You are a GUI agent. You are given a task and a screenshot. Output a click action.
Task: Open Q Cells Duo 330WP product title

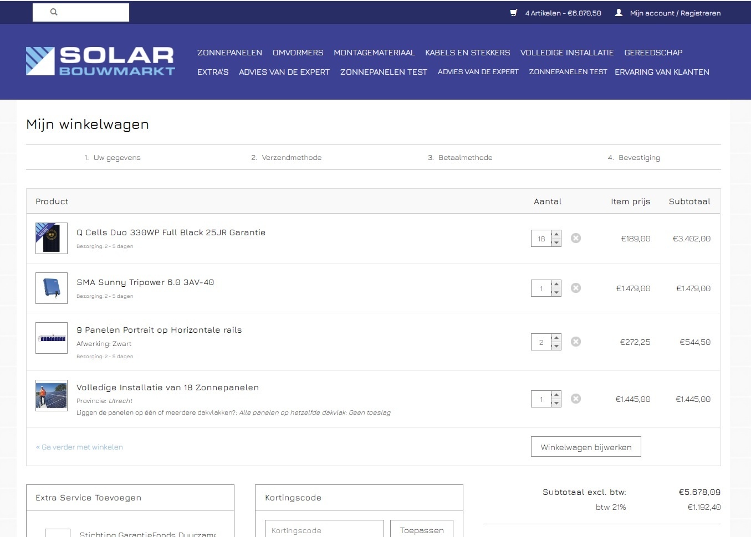click(171, 233)
